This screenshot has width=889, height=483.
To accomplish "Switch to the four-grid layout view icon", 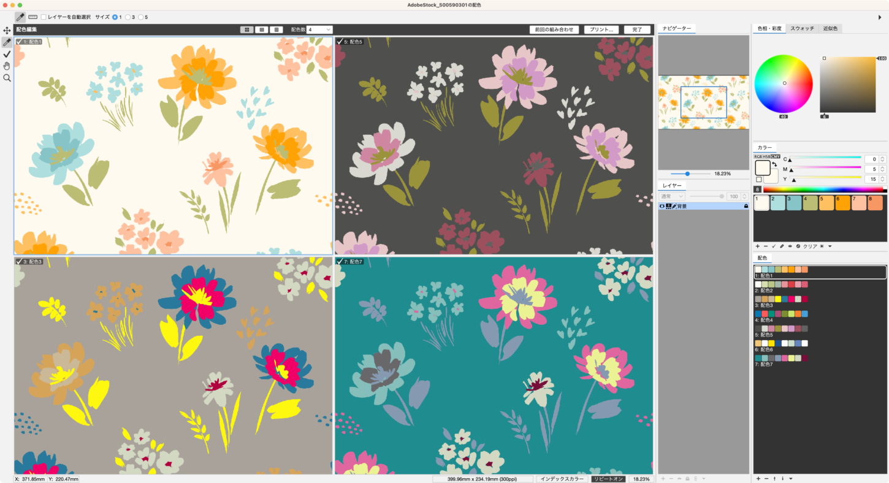I will point(247,29).
